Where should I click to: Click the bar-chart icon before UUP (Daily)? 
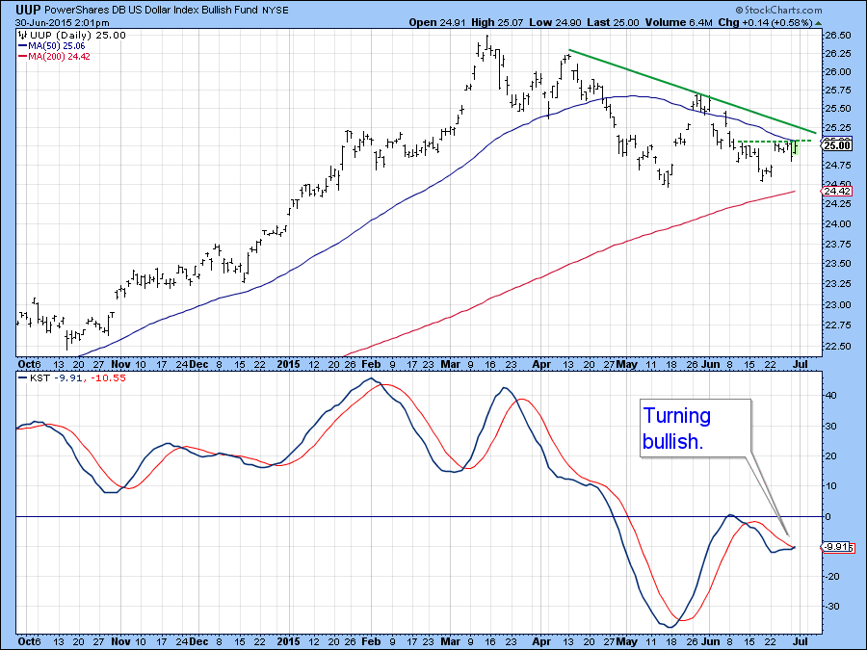click(x=23, y=36)
